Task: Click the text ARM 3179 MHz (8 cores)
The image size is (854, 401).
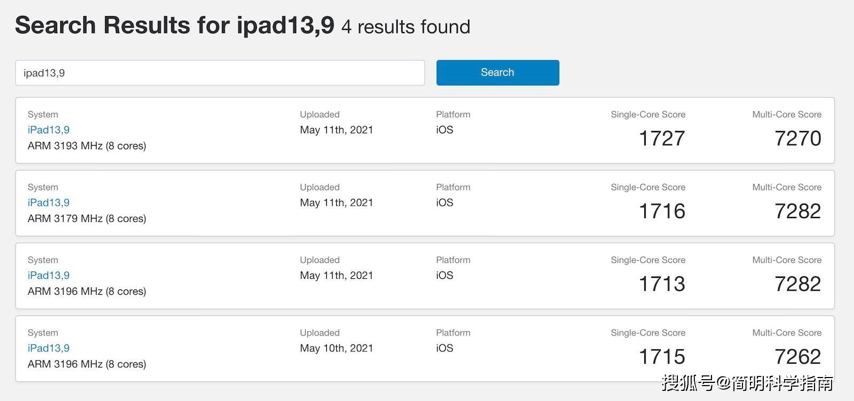Action: point(87,219)
